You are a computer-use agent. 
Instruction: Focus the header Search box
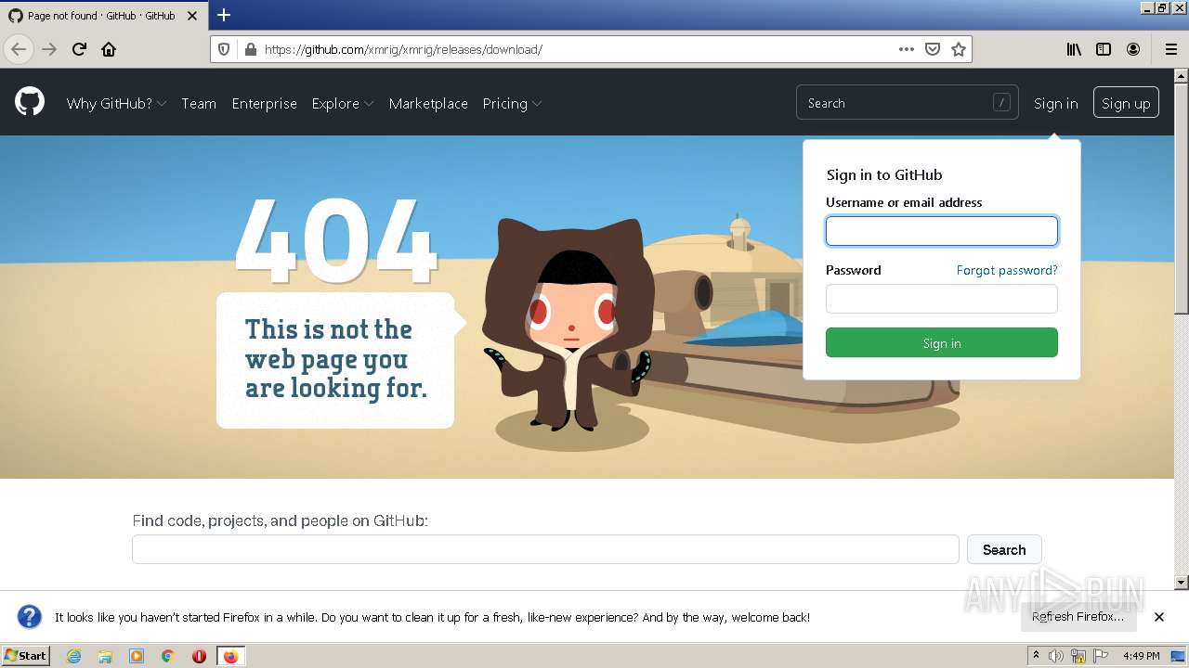[907, 103]
